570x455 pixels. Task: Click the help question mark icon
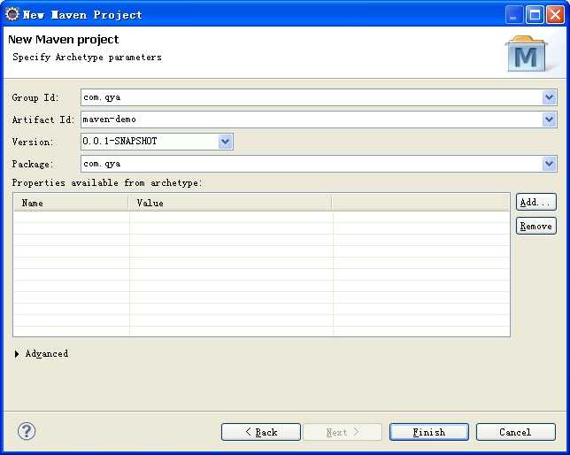[27, 431]
